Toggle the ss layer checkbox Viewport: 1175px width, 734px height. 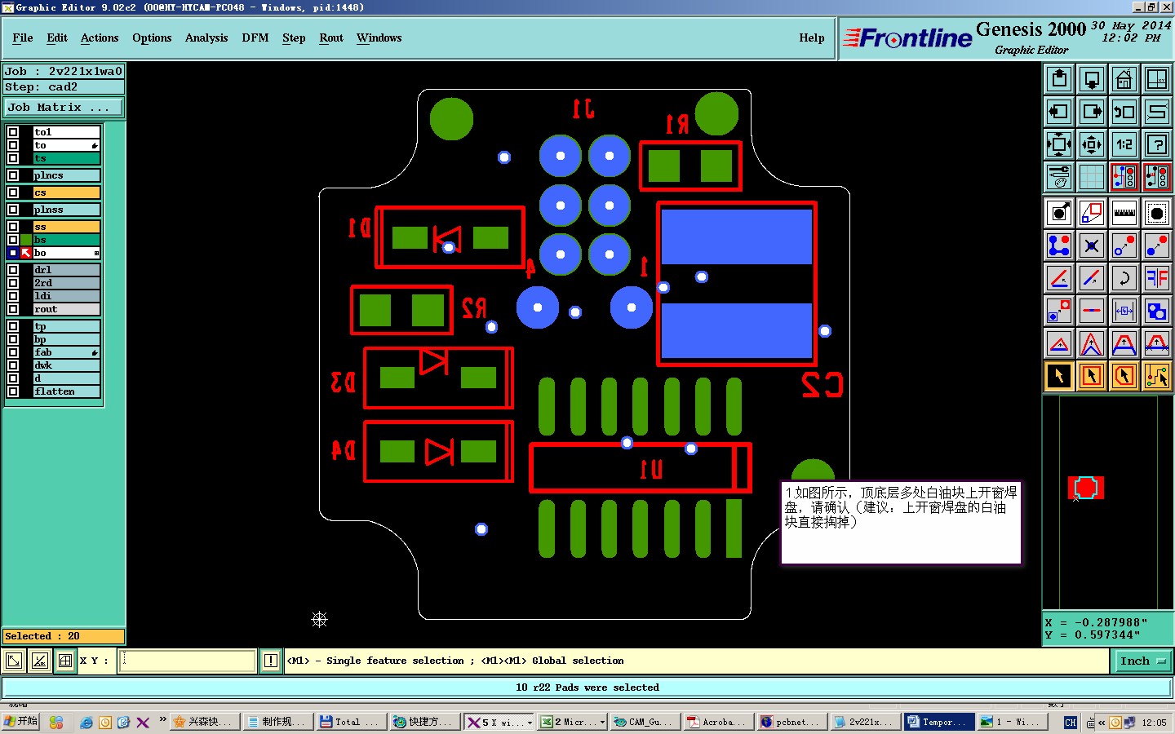[13, 227]
